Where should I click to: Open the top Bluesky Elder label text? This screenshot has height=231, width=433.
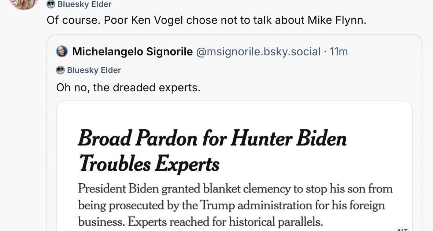[85, 4]
